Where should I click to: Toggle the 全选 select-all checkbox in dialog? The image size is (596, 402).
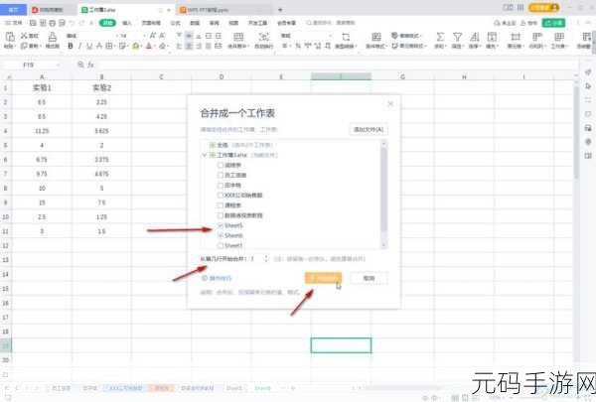pos(213,145)
